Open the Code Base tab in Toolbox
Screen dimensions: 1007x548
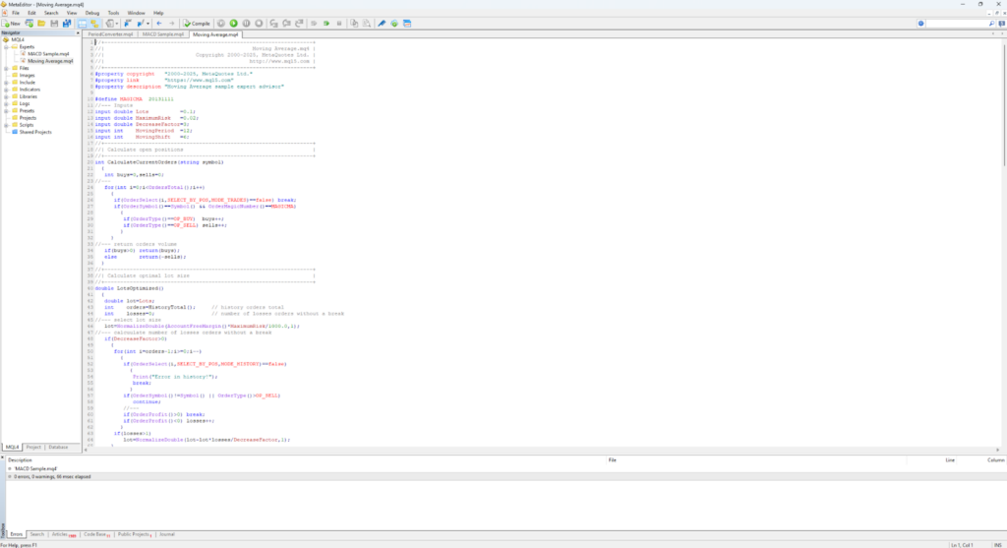(x=96, y=534)
